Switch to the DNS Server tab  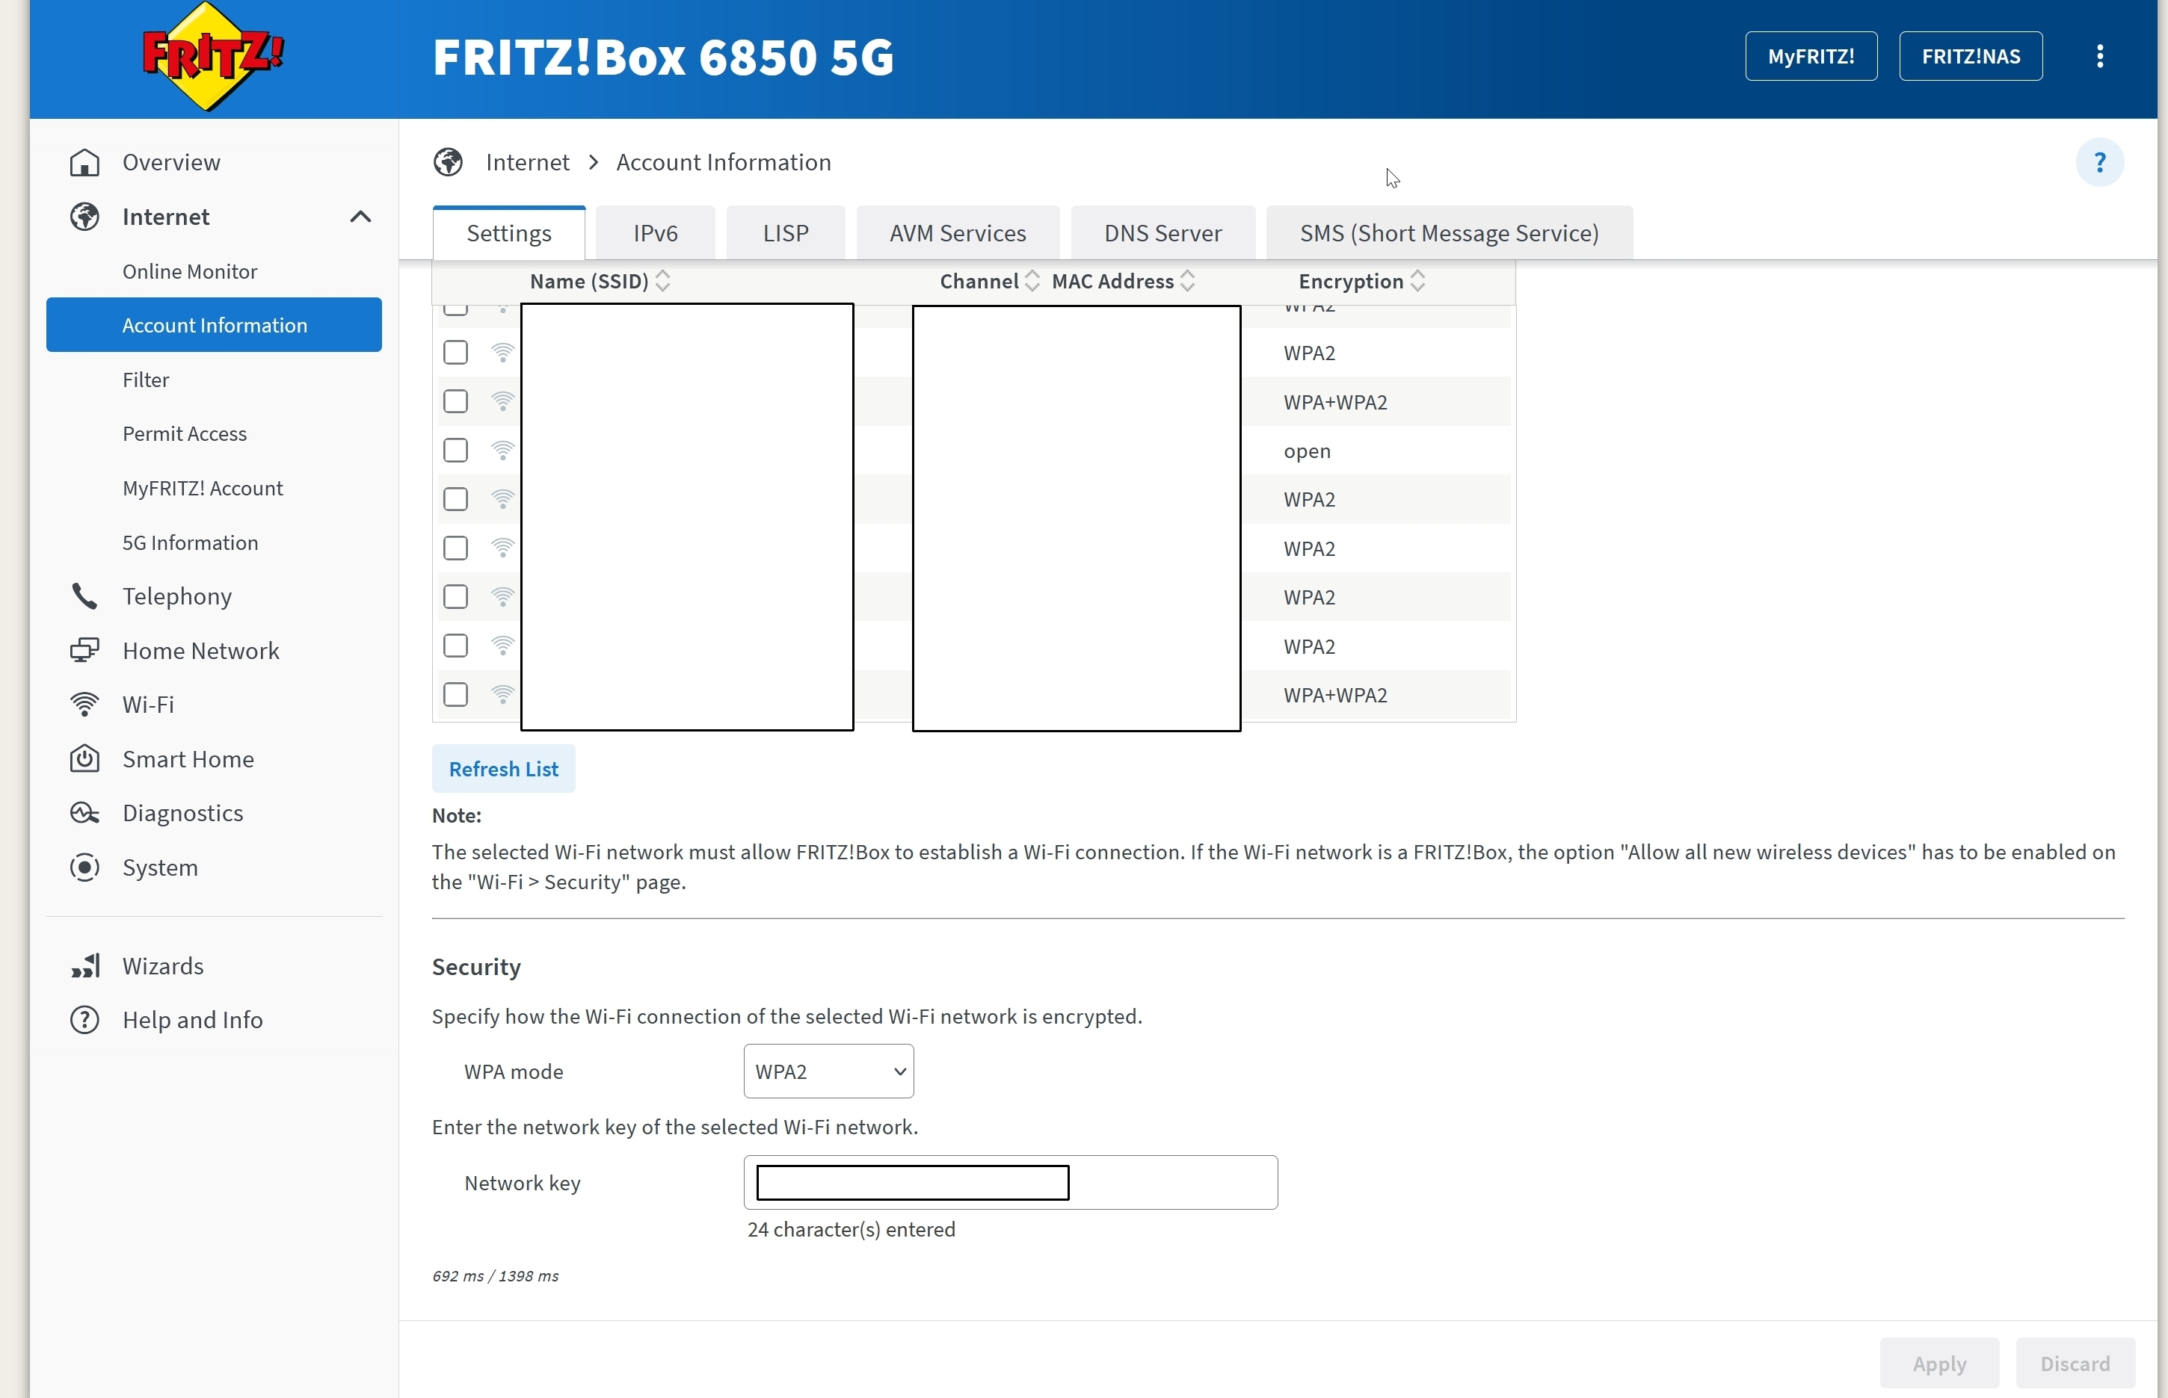pos(1162,233)
